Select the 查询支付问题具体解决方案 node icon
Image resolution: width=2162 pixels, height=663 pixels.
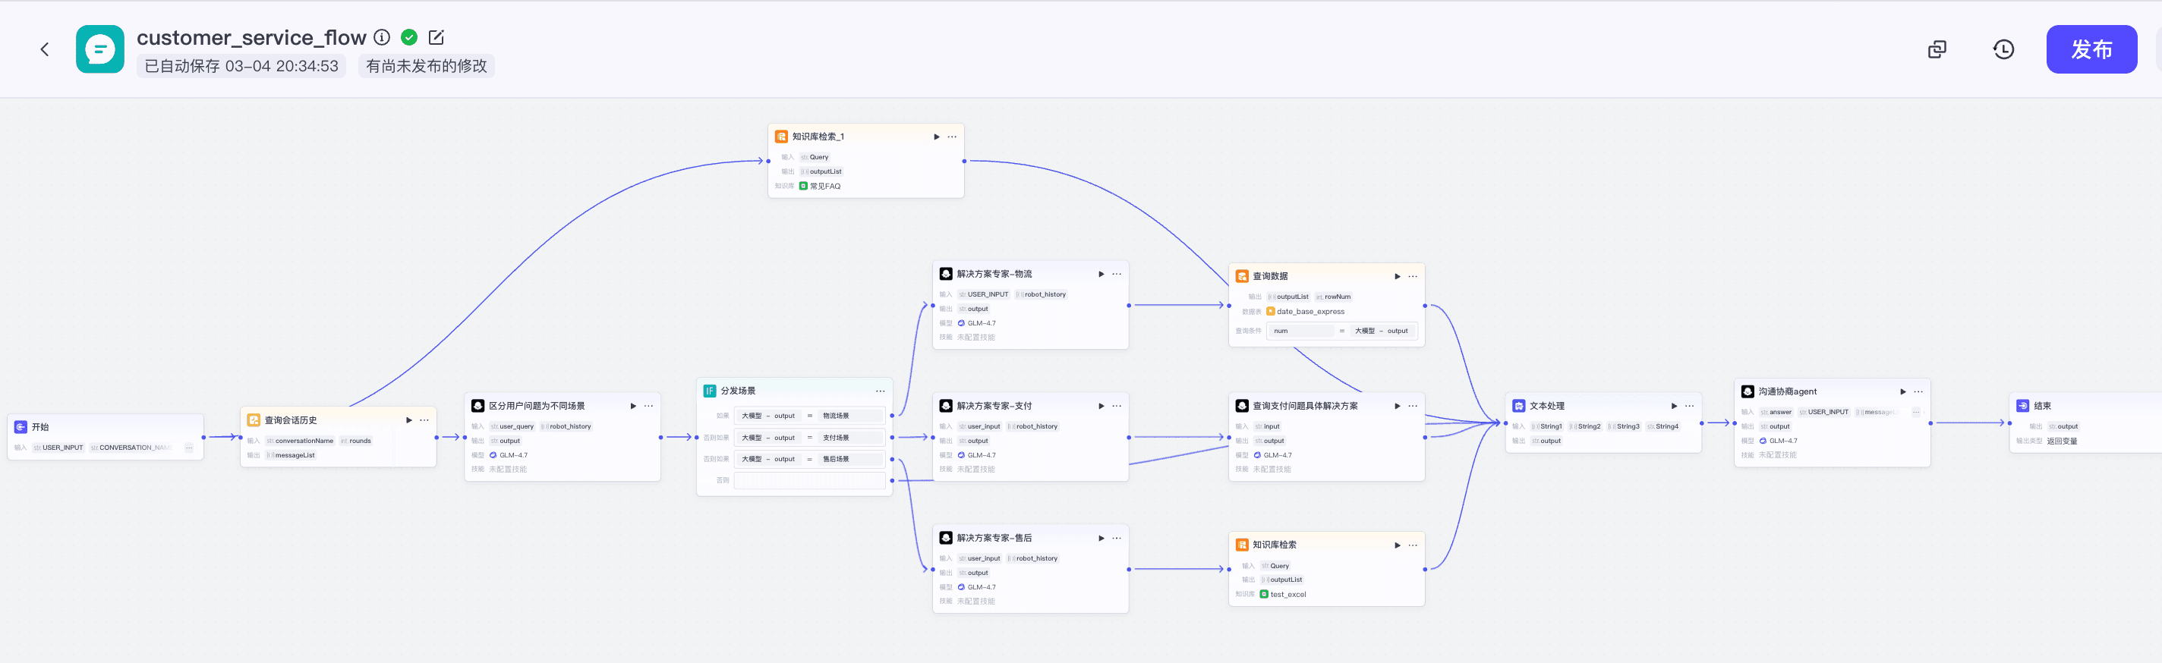coord(1242,406)
